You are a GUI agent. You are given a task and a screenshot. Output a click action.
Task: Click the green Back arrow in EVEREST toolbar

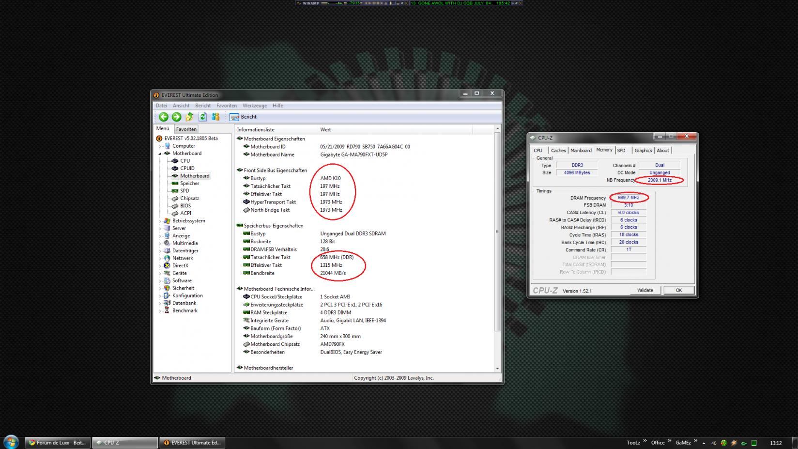click(164, 117)
